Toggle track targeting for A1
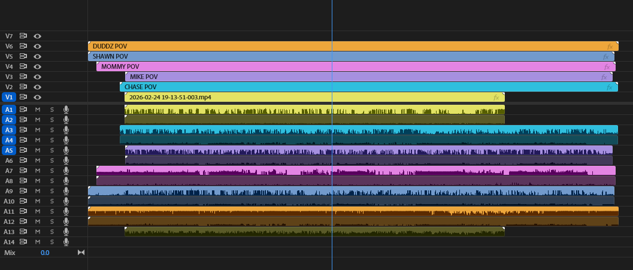The image size is (633, 270). click(9, 110)
